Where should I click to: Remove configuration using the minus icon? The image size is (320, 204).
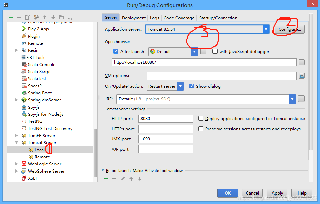(x=19, y=17)
